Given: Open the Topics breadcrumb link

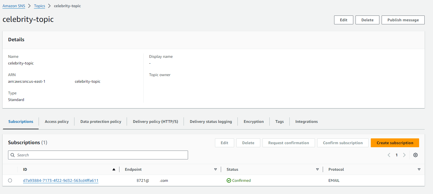Looking at the screenshot, I should coord(39,6).
